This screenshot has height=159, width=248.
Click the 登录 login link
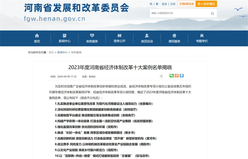pos(165,4)
